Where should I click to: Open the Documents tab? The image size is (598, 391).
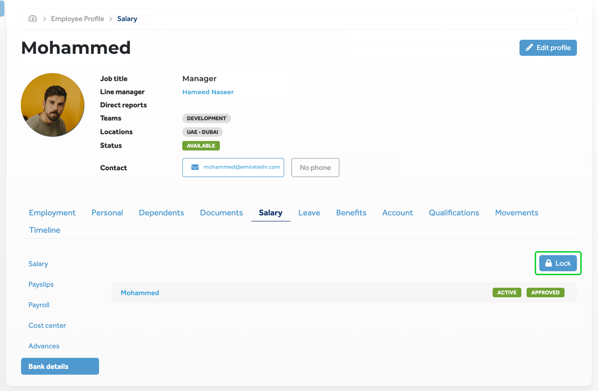coord(221,212)
